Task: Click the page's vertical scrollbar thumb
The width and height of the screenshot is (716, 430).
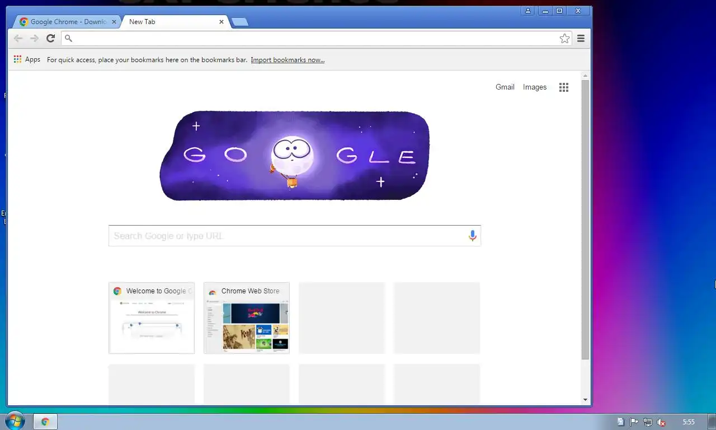Action: point(585,219)
